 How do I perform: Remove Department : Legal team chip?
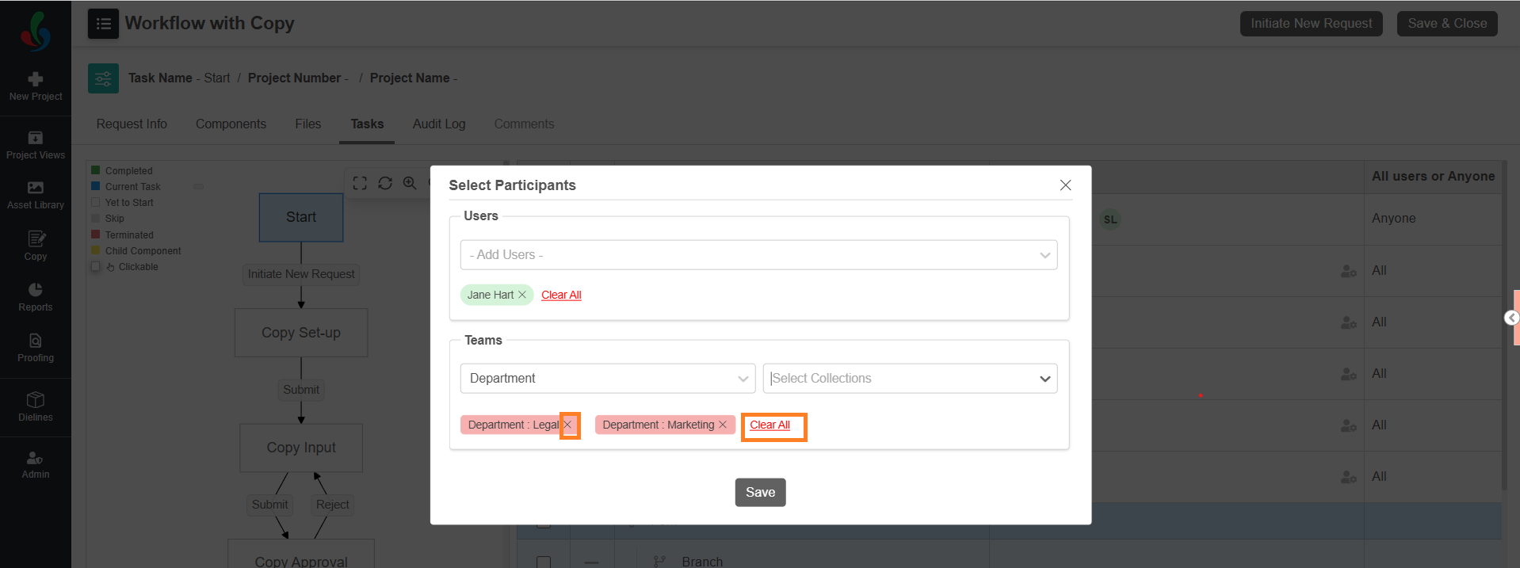click(568, 425)
